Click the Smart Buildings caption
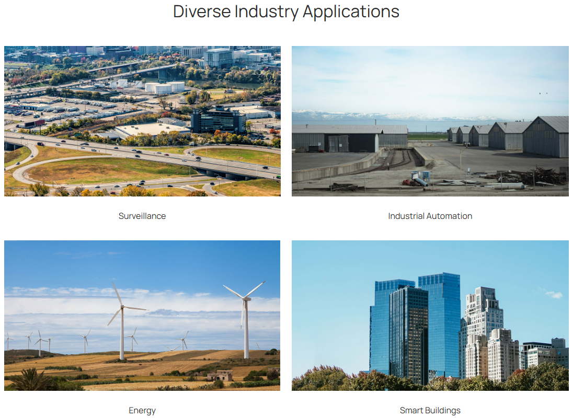This screenshot has height=418, width=584. [x=430, y=410]
